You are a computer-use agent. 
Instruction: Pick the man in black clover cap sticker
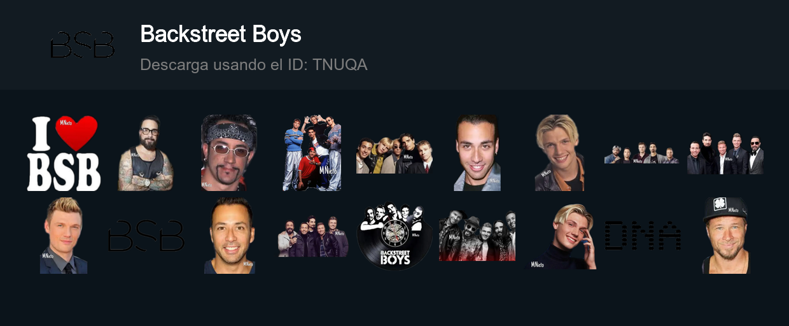click(x=726, y=236)
